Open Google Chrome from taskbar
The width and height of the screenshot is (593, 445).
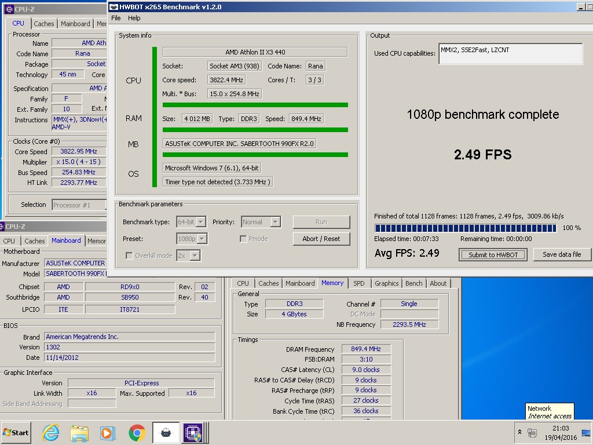(137, 432)
